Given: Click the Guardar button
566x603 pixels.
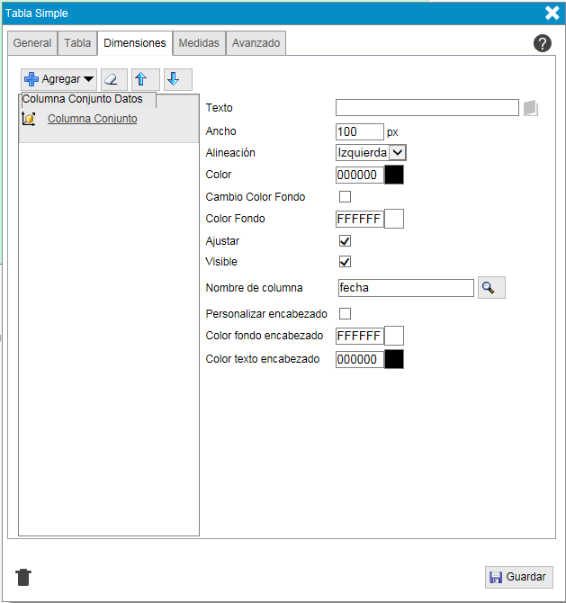Looking at the screenshot, I should [518, 578].
